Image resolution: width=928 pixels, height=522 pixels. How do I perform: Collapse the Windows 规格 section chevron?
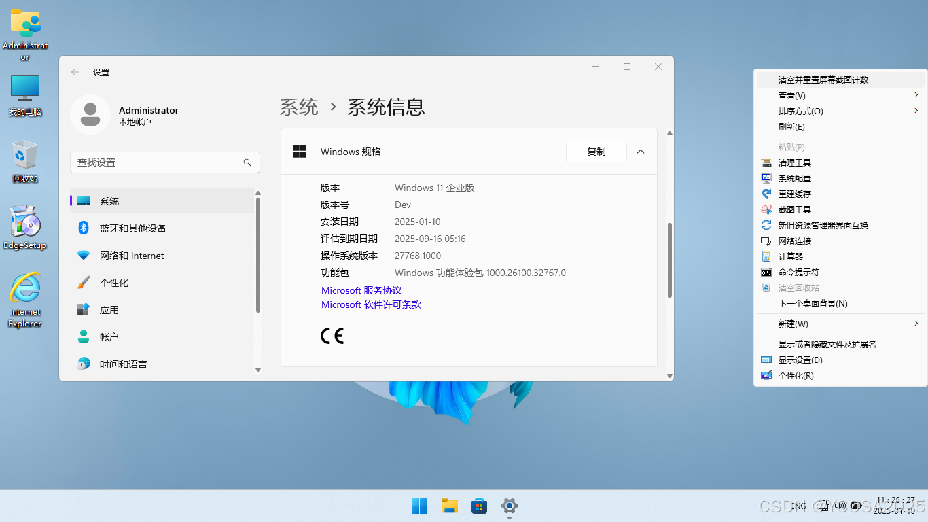coord(641,152)
